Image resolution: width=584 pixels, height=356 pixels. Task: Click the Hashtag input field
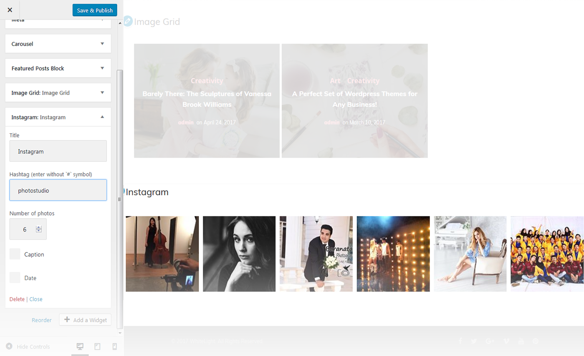coord(58,190)
